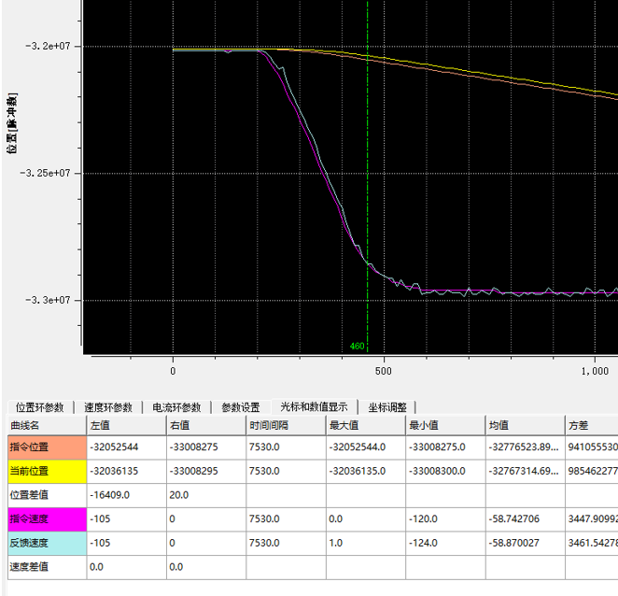
Task: Select the left value -32052544 cell
Action: click(127, 447)
